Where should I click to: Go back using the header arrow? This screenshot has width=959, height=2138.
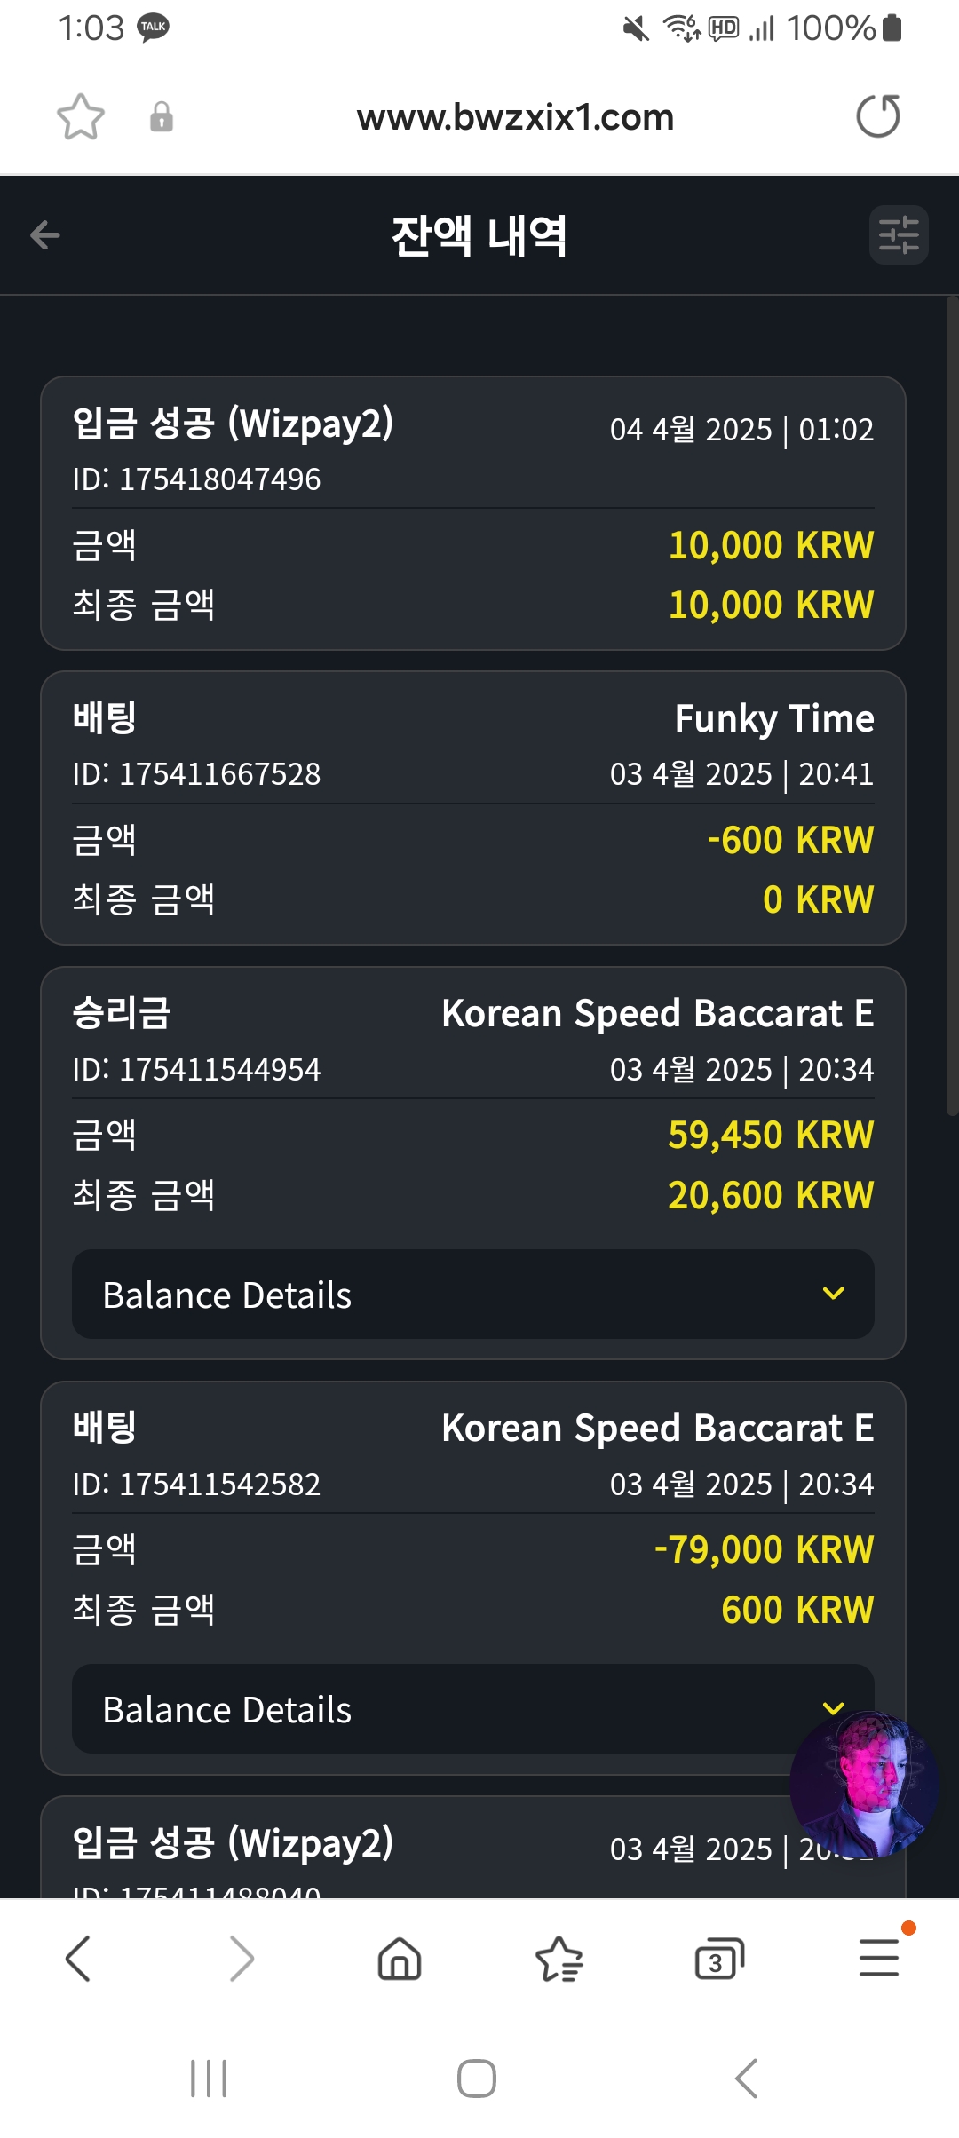coord(45,235)
